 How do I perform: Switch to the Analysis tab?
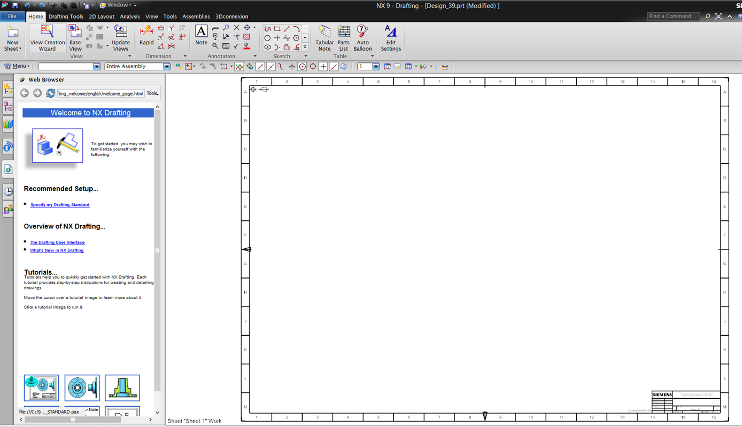pyautogui.click(x=130, y=17)
